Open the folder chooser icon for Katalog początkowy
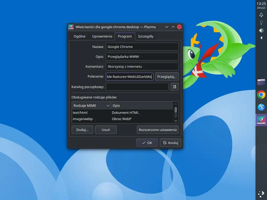Screen dimensions: 267x200 [175, 87]
